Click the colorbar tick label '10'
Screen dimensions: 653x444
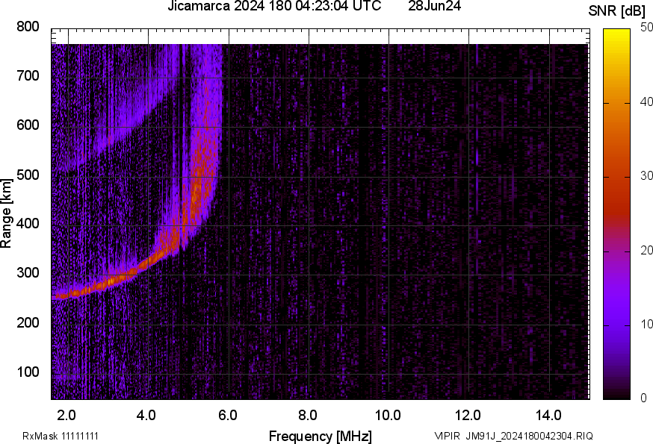click(x=646, y=324)
